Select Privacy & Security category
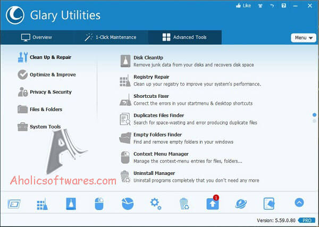This screenshot has width=319, height=227. click(x=51, y=92)
